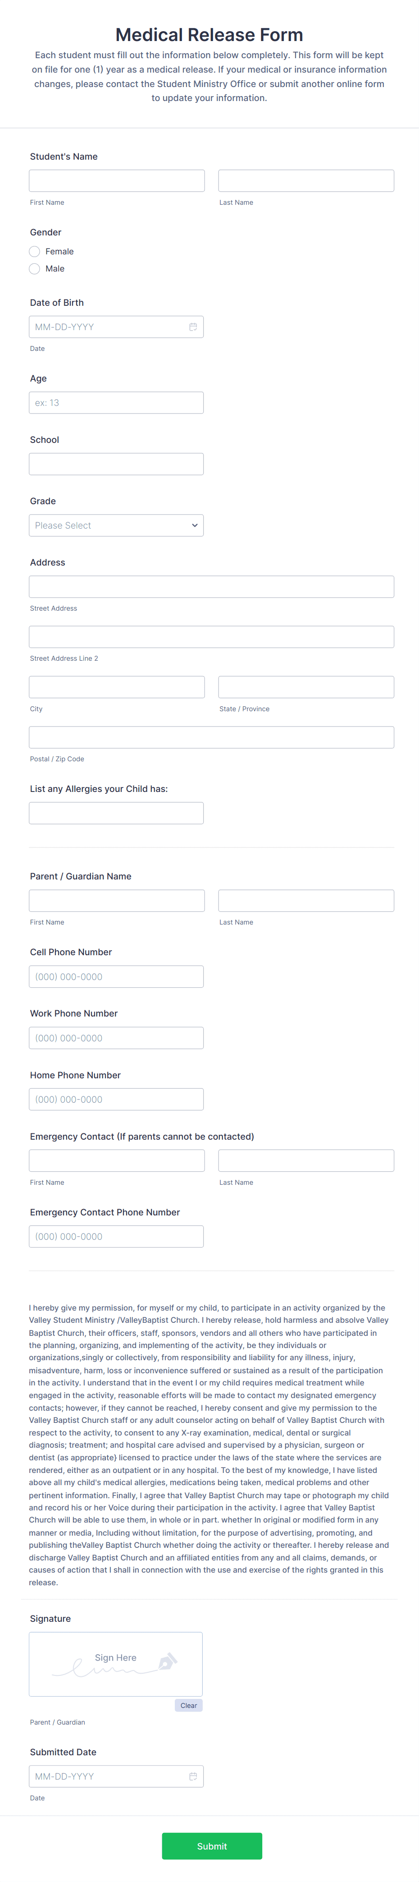The height and width of the screenshot is (1882, 419).
Task: Click the Cell Phone Number field
Action: pyautogui.click(x=116, y=976)
